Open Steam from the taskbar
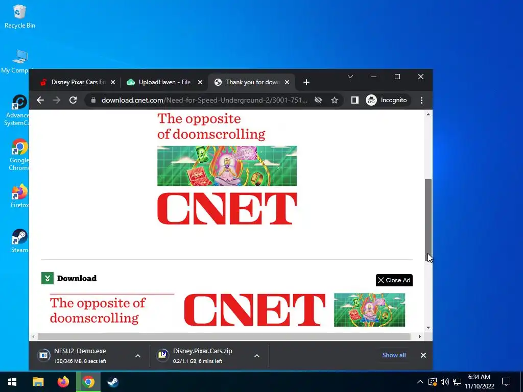 tap(113, 382)
